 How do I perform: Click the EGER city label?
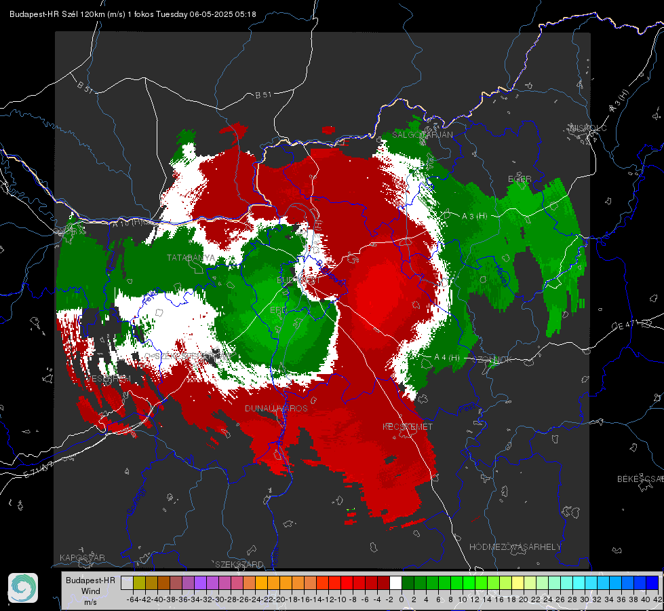[x=520, y=179]
